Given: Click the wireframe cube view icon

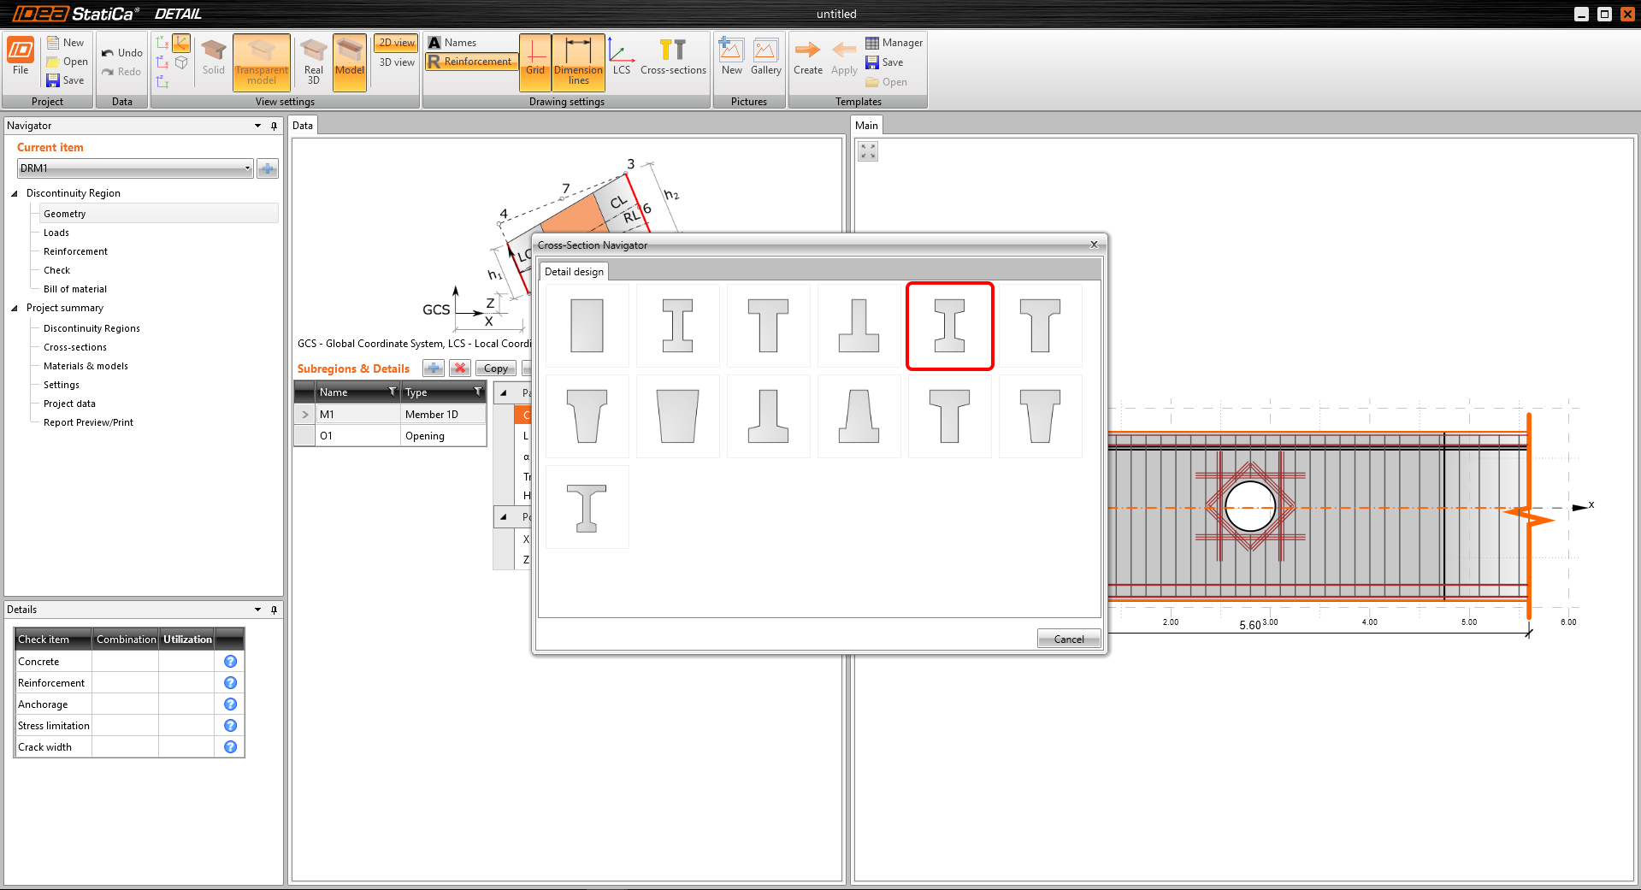Looking at the screenshot, I should (x=181, y=62).
